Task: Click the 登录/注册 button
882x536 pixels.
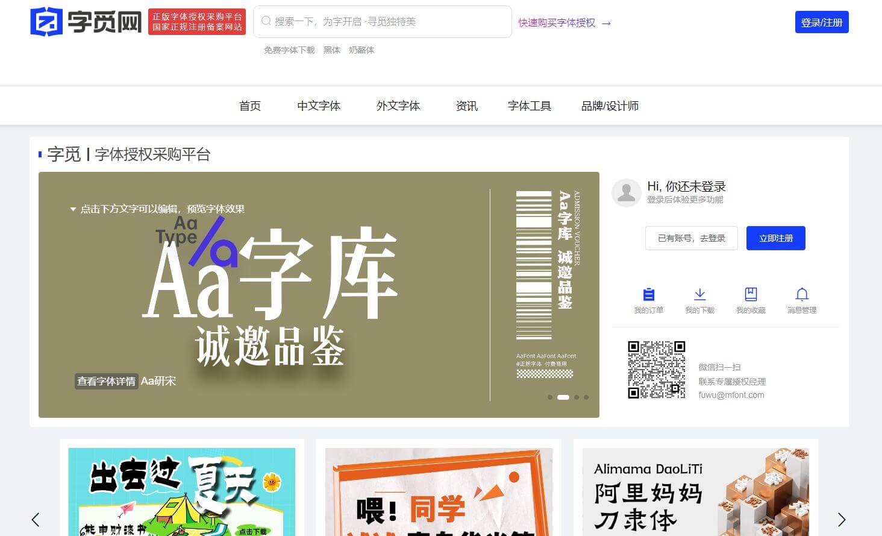Action: (x=822, y=22)
